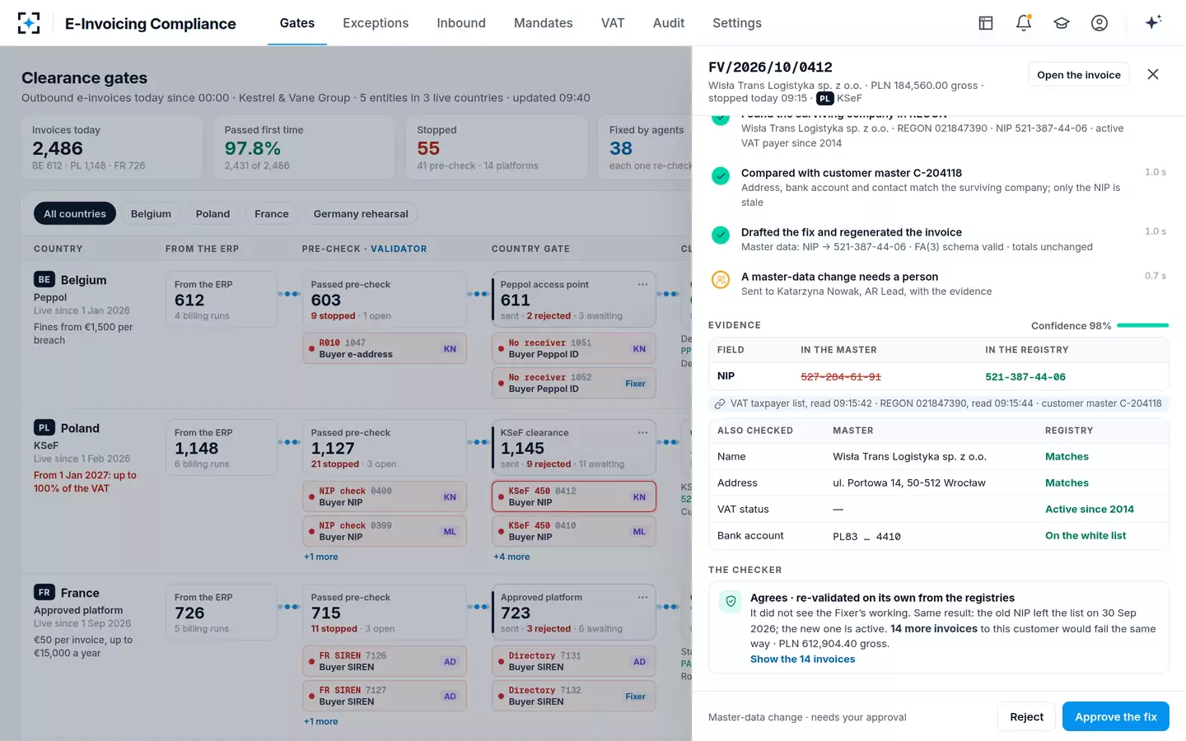The width and height of the screenshot is (1186, 741).
Task: Click the Confidence 98% progress bar
Action: point(1143,325)
